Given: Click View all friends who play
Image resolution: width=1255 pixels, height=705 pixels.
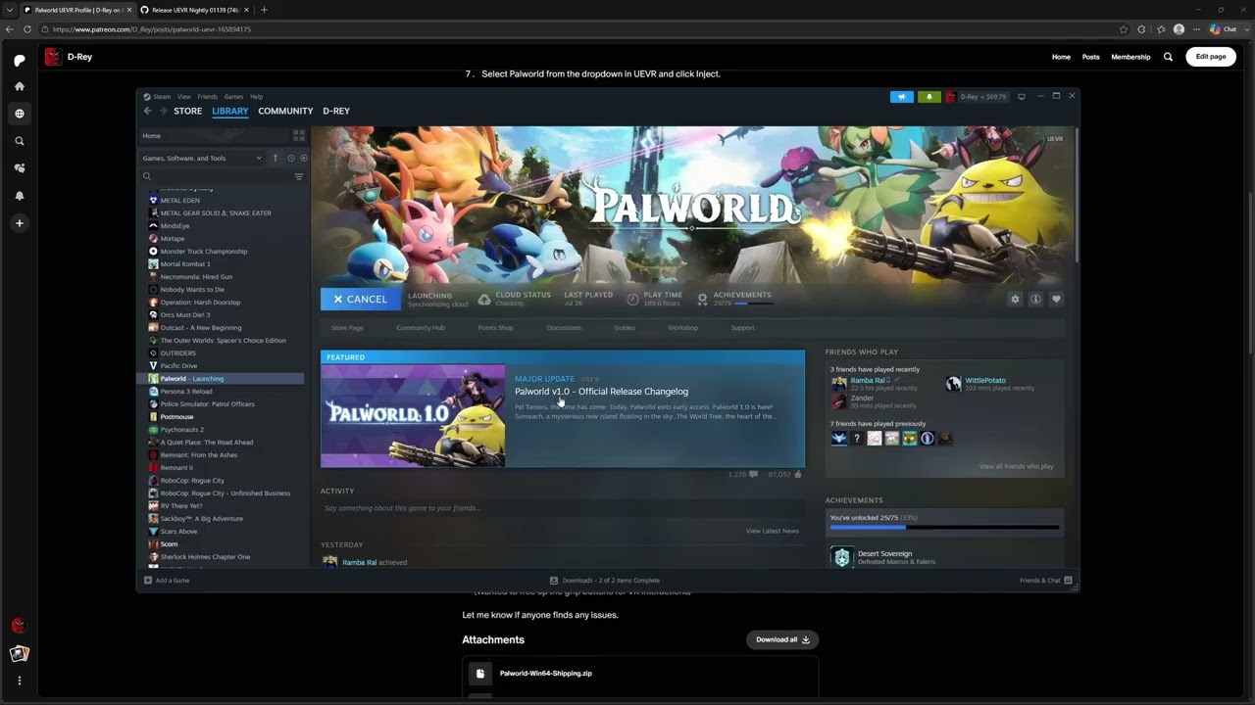Looking at the screenshot, I should pyautogui.click(x=1016, y=466).
